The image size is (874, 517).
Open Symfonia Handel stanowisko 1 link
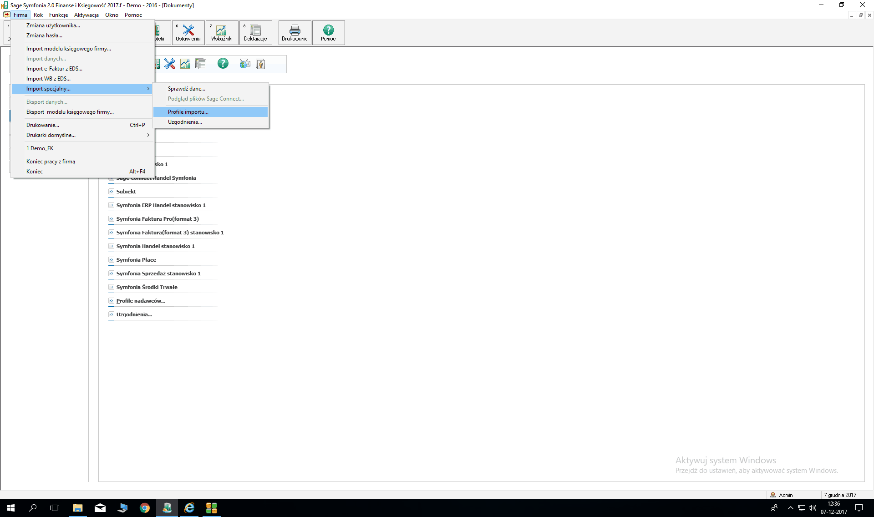click(x=155, y=246)
